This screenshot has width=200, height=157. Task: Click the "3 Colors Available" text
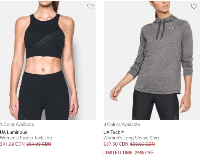[x=122, y=124]
